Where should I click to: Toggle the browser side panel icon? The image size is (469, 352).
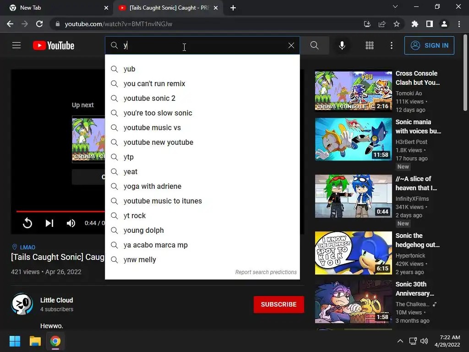point(430,24)
